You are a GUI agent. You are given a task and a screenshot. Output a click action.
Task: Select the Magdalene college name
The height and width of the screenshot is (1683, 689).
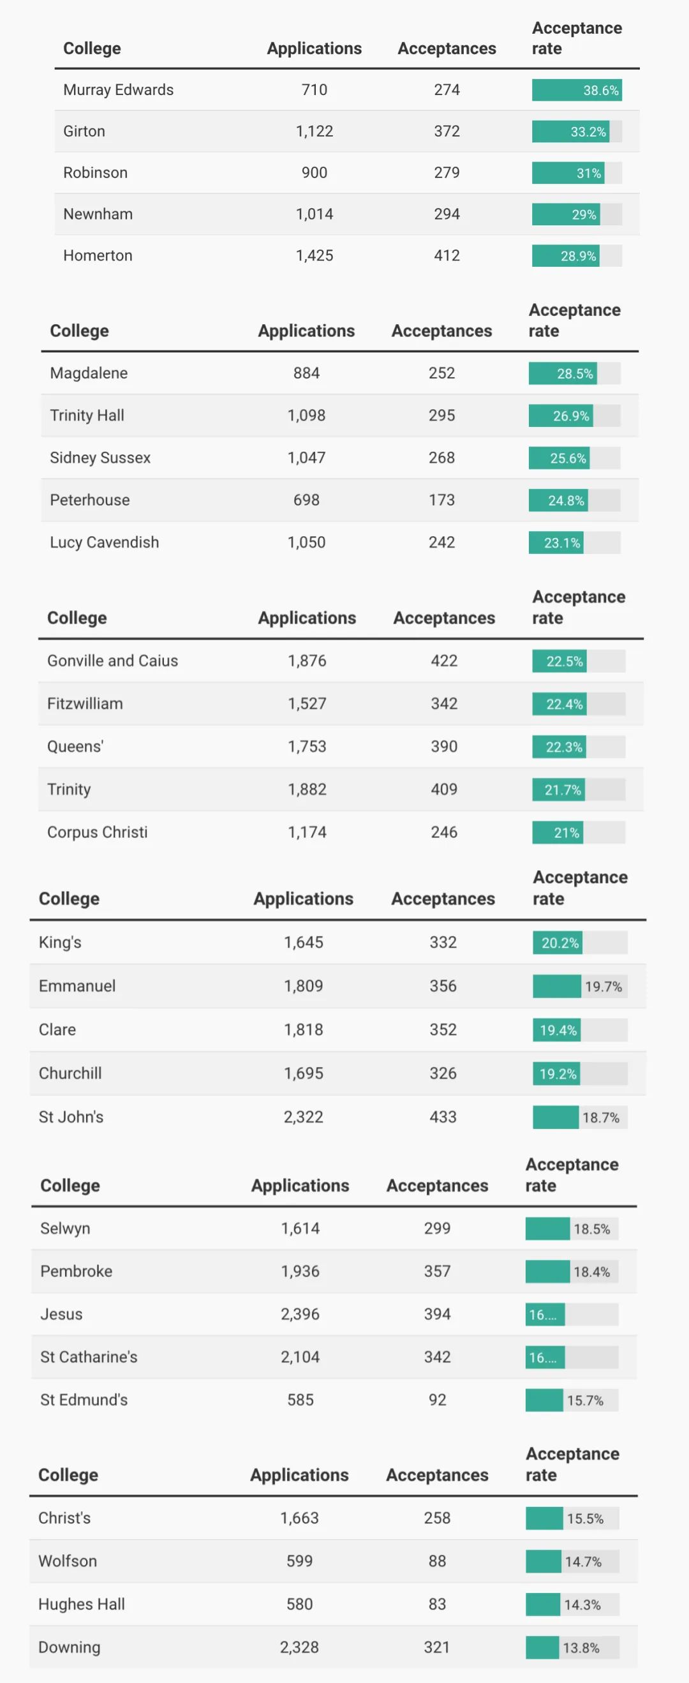[89, 373]
